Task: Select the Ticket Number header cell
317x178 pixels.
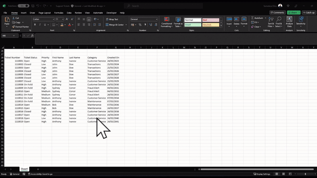Action: click(14, 57)
